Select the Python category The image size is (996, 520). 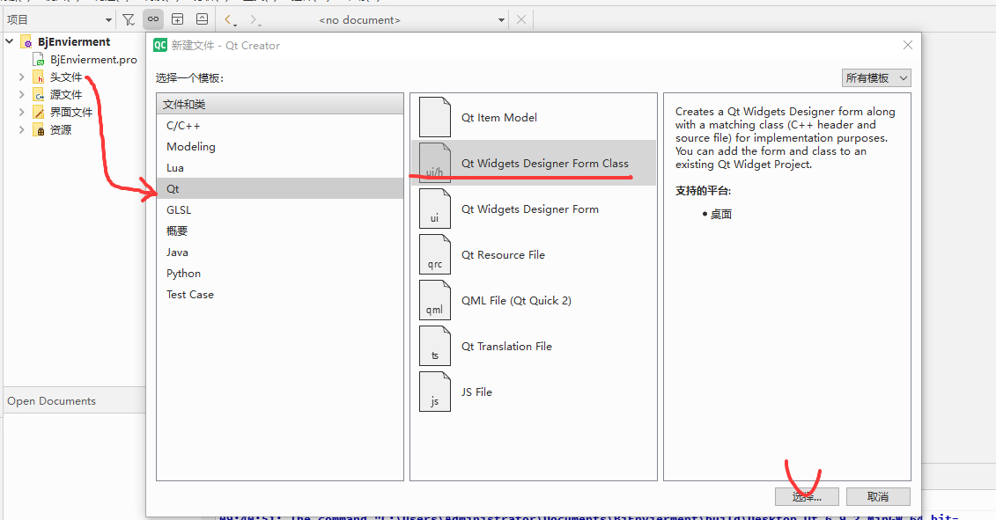coord(280,273)
